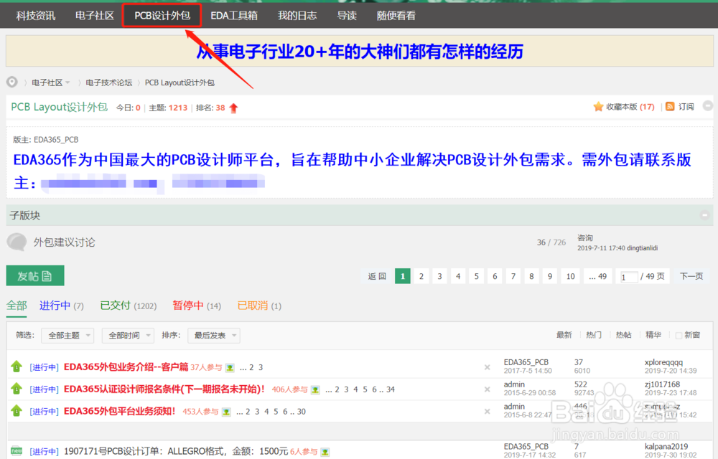
Task: Click the green 发帖 button
Action: (x=35, y=275)
